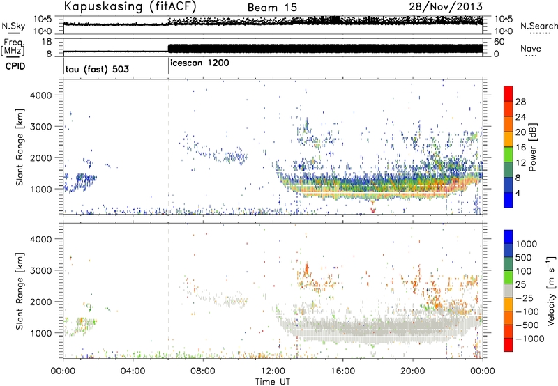
Task: Click the 'N.Sky' axis label
Action: pos(13,26)
